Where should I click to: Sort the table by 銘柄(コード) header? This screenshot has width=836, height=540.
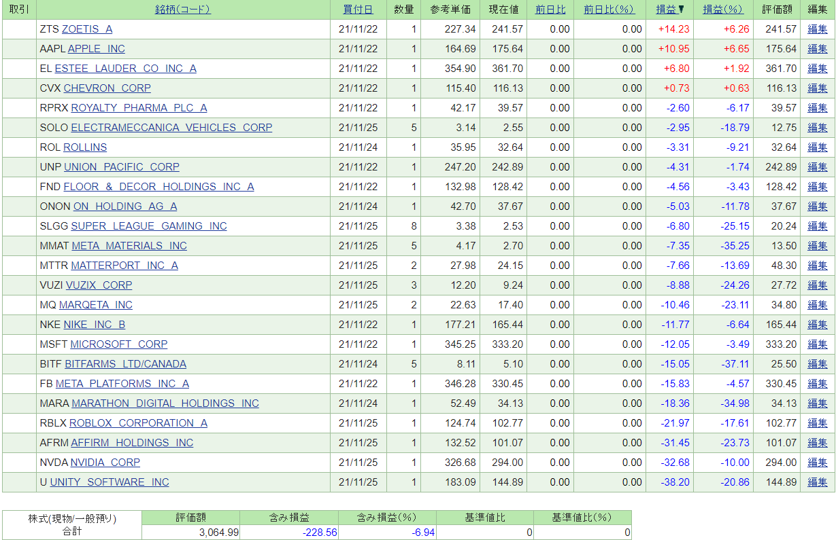(x=183, y=10)
